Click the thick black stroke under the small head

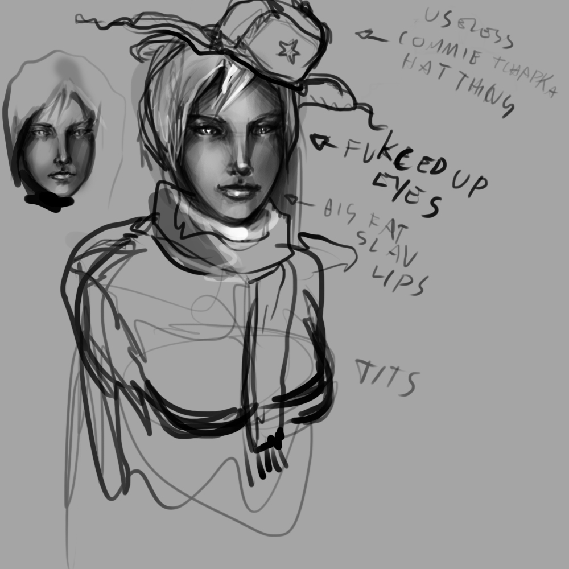[x=48, y=201]
